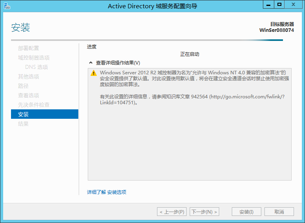Collapse the 查看详细操作结果(V) section
This screenshot has width=305, height=223.
click(x=91, y=63)
